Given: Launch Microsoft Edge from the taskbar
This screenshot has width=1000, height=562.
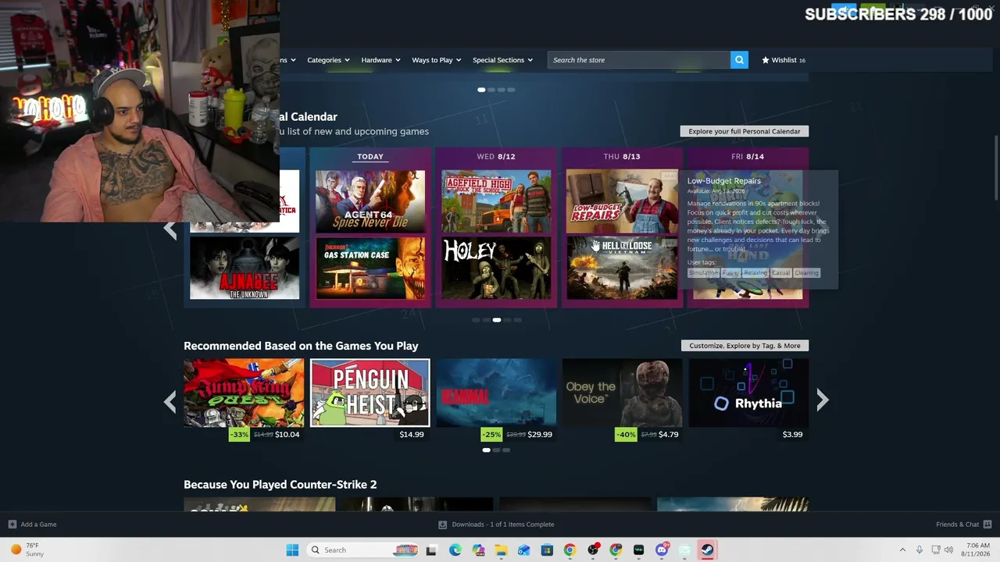Looking at the screenshot, I should [455, 550].
